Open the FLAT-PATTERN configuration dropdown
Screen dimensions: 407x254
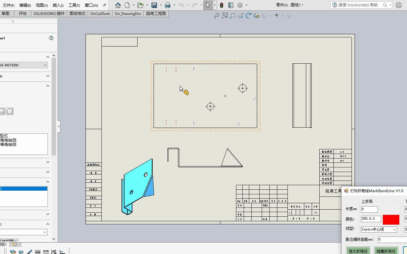coord(24,65)
